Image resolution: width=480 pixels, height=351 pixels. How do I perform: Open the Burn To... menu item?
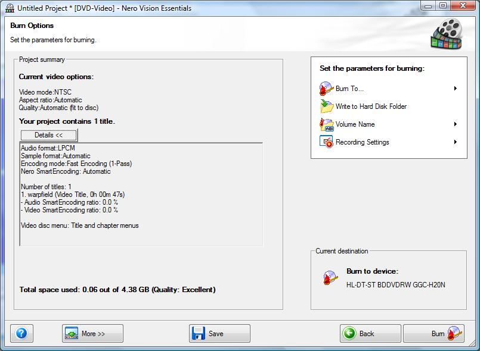click(x=388, y=89)
